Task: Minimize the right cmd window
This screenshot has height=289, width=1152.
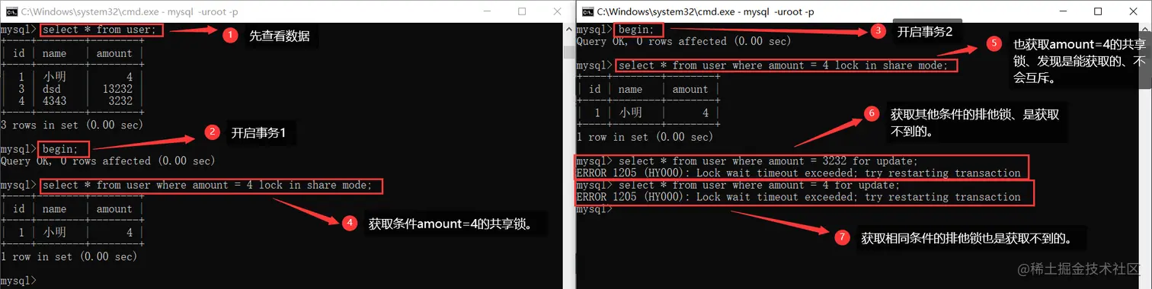Action: [x=1063, y=11]
